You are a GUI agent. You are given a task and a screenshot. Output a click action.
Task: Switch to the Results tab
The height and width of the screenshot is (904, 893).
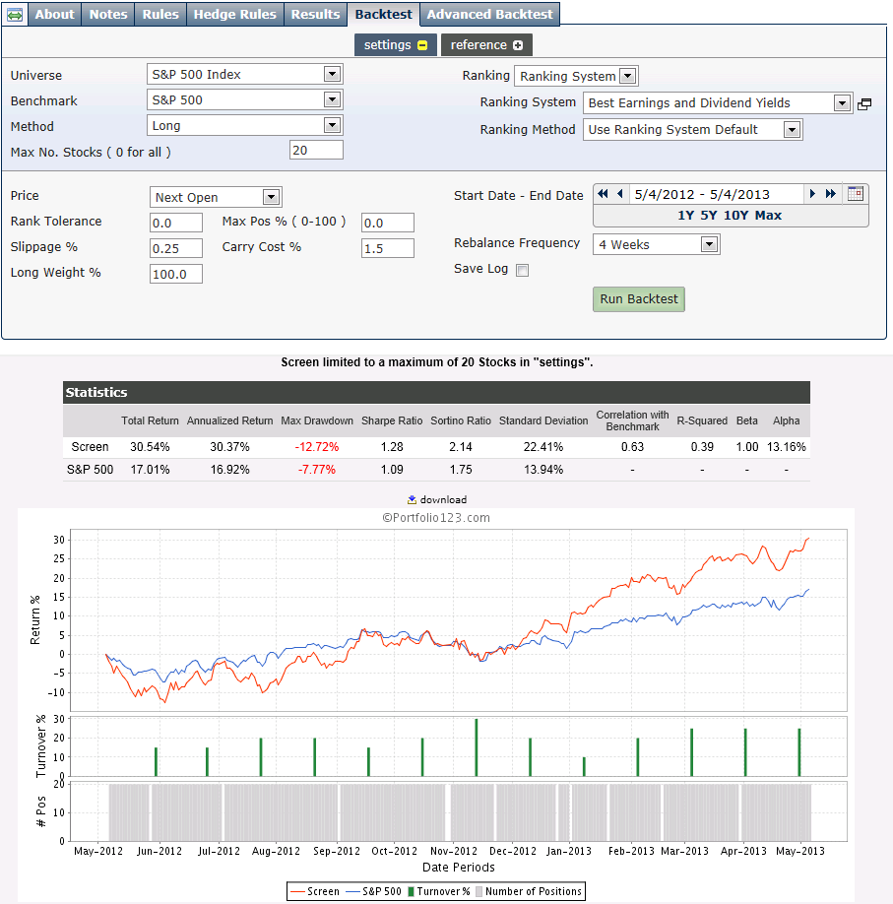315,14
